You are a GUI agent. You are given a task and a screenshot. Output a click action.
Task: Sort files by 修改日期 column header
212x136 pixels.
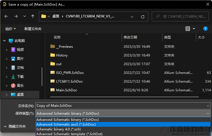coord(130,37)
